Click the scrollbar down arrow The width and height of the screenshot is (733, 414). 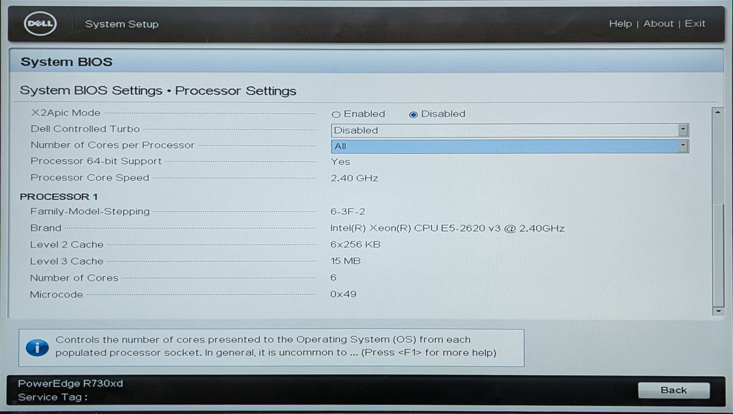718,311
